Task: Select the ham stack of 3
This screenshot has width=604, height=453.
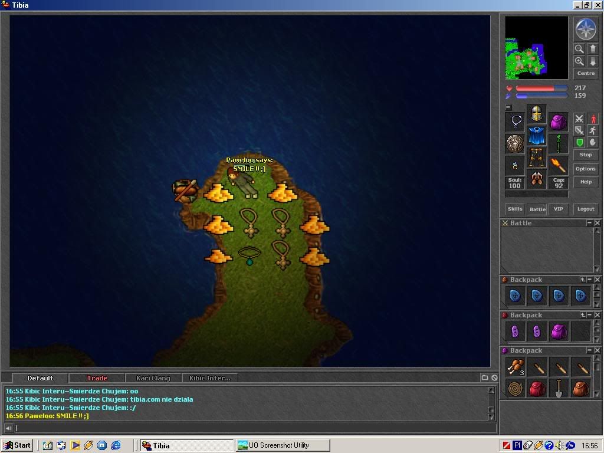Action: click(516, 367)
